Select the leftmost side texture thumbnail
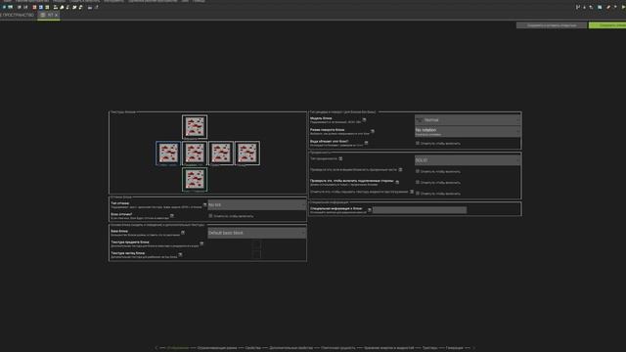The image size is (626, 352). [x=168, y=154]
